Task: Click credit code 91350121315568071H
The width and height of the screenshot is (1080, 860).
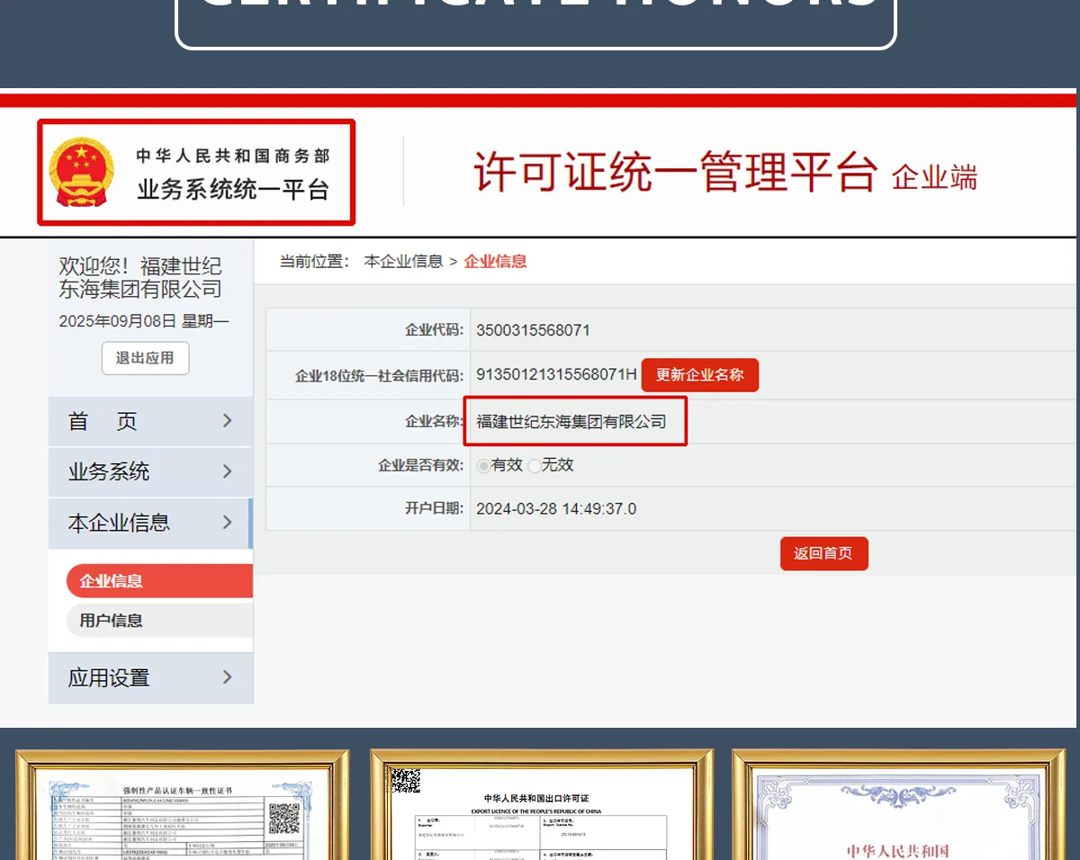Action: [x=556, y=374]
